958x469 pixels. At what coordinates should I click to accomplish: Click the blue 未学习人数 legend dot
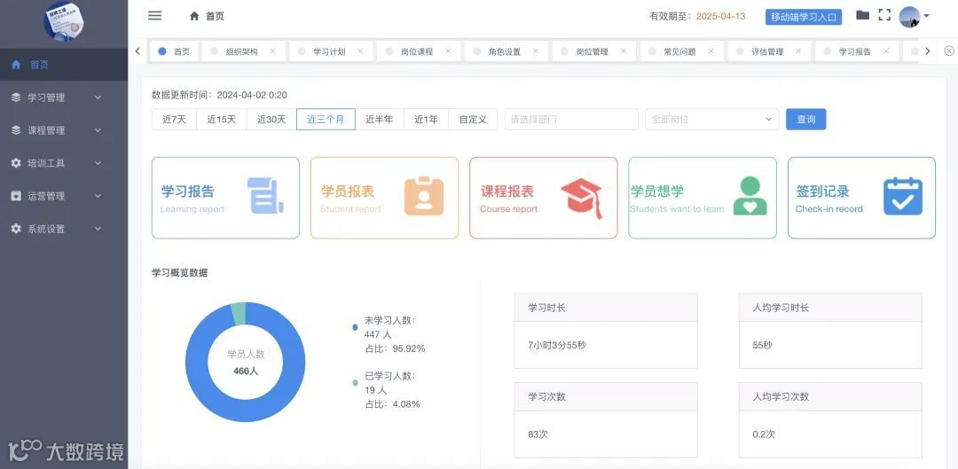tap(355, 327)
